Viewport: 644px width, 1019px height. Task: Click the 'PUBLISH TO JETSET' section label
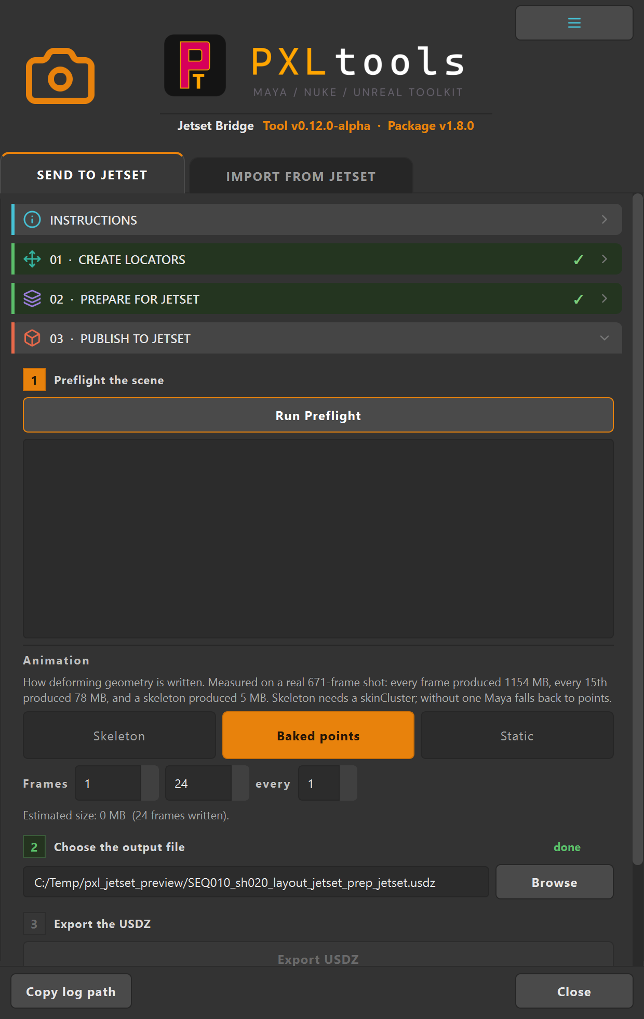pyautogui.click(x=136, y=338)
